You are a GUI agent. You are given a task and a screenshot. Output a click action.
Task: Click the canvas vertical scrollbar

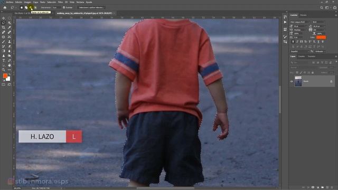pos(280,99)
